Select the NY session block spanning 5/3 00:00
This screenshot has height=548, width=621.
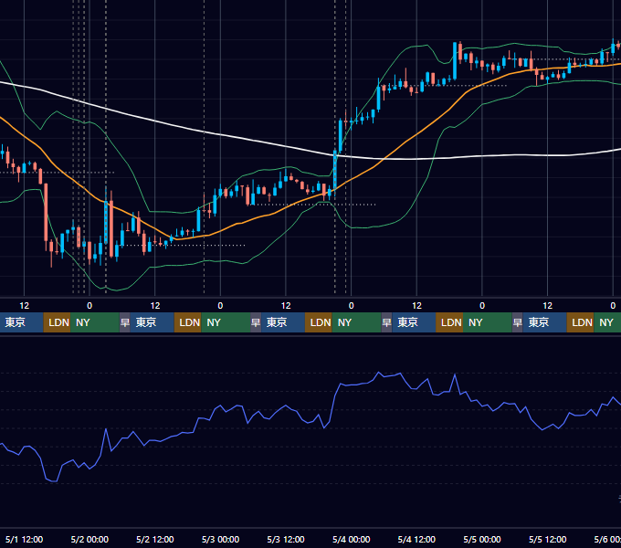click(x=226, y=322)
